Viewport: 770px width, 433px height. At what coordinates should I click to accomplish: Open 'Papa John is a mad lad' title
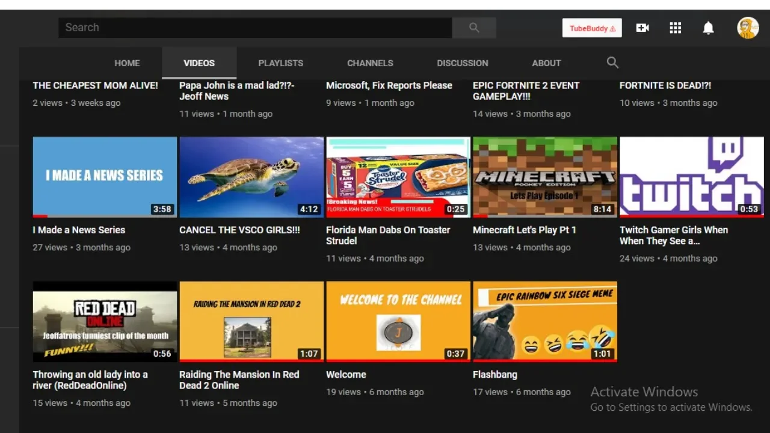[236, 91]
